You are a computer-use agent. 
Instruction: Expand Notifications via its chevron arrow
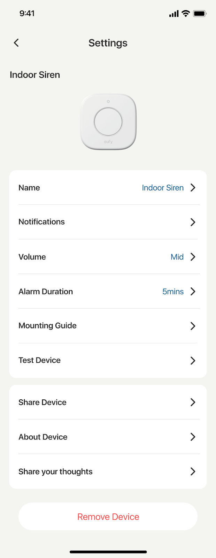pos(193,222)
